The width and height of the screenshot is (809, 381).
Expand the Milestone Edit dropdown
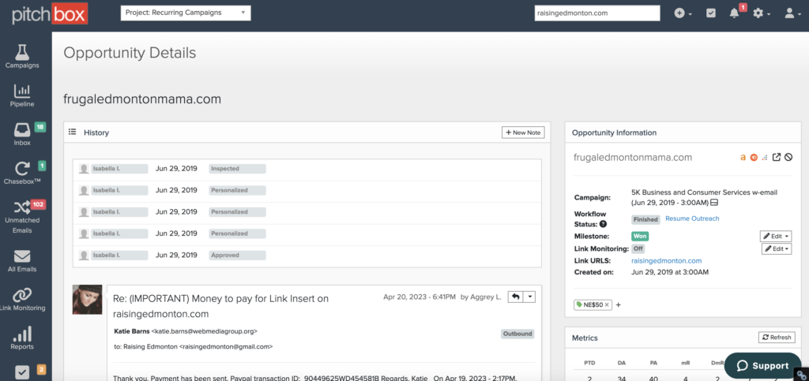point(775,236)
